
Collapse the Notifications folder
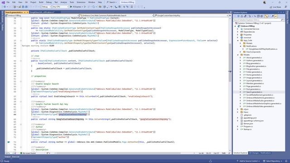pyautogui.click(x=241, y=46)
